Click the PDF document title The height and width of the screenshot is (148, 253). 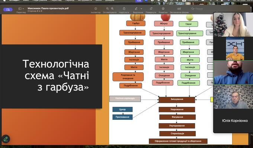pyautogui.click(x=48, y=9)
